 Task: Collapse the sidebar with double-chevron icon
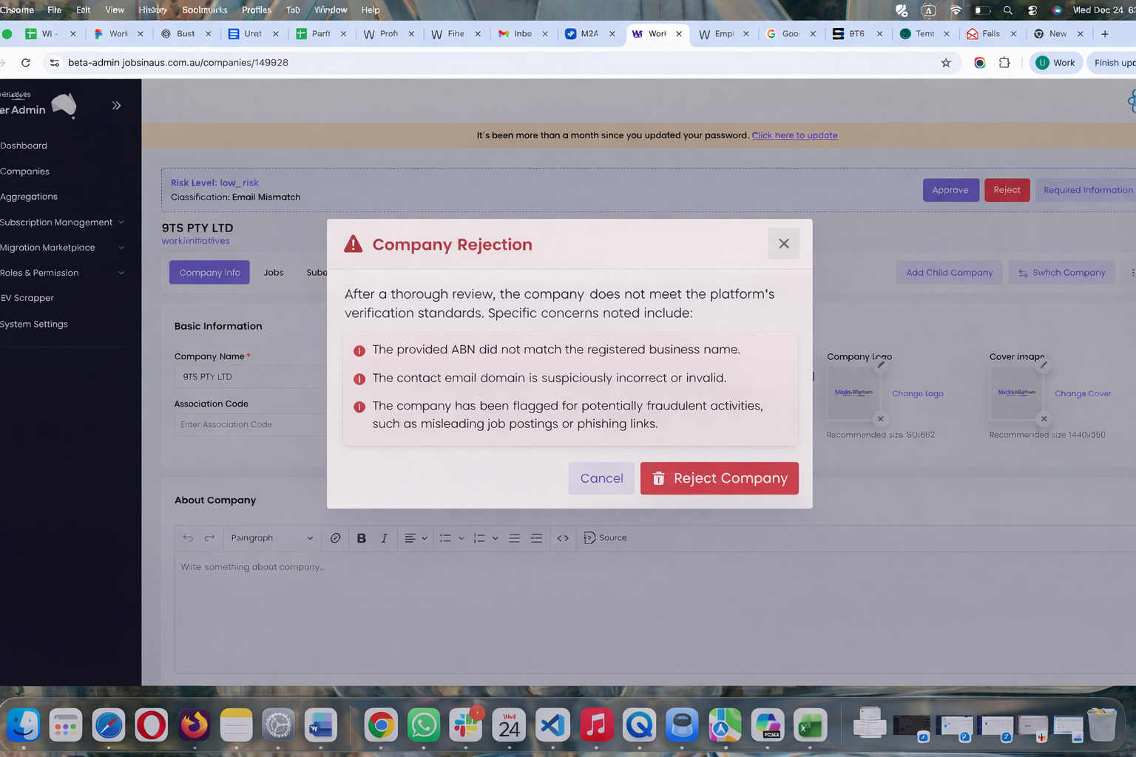[116, 106]
